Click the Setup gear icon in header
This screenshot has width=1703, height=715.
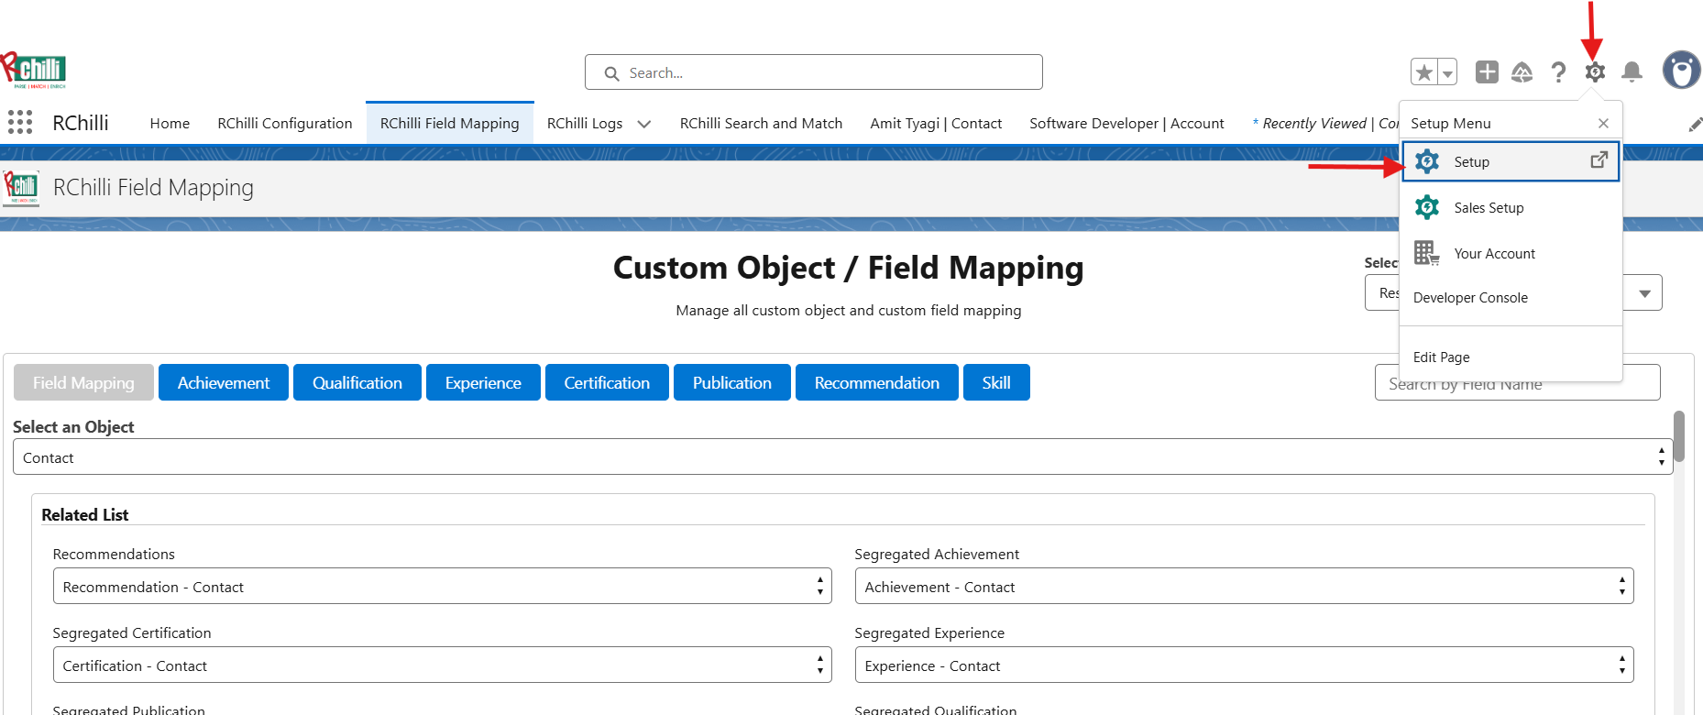tap(1595, 71)
